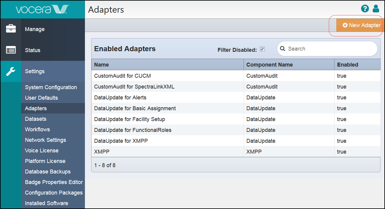Viewport: 385px width, 209px height.
Task: Click the New Adapter button
Action: point(360,25)
